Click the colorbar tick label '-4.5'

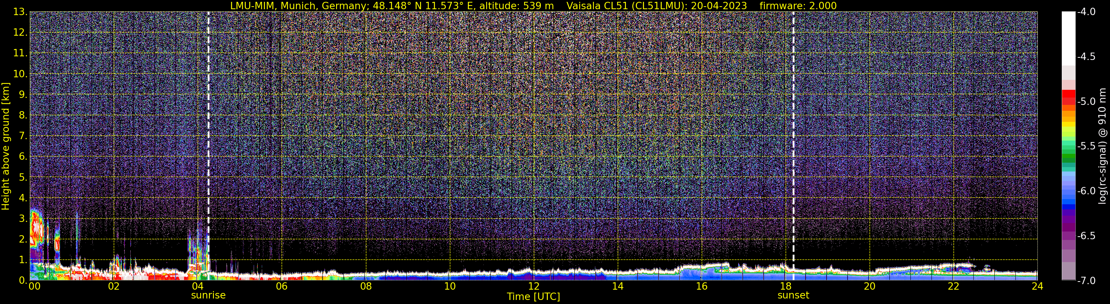[1086, 57]
